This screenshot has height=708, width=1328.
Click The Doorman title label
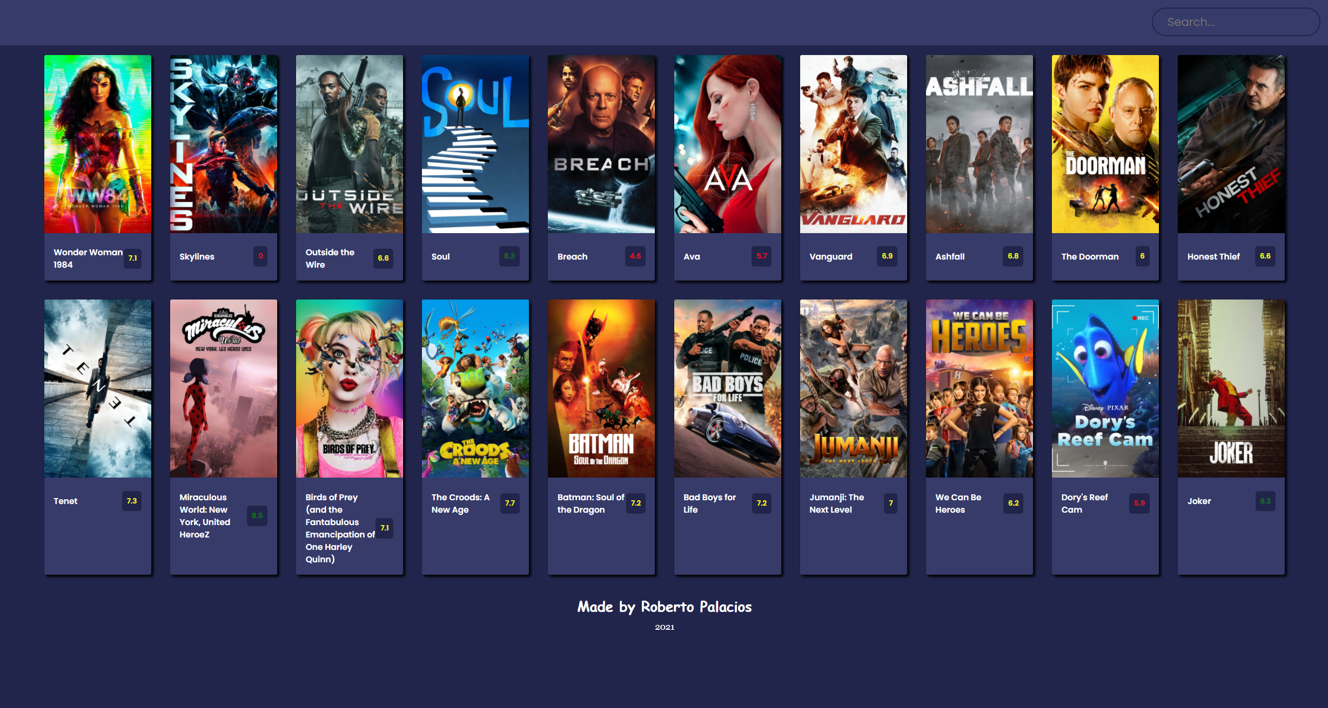(x=1090, y=257)
